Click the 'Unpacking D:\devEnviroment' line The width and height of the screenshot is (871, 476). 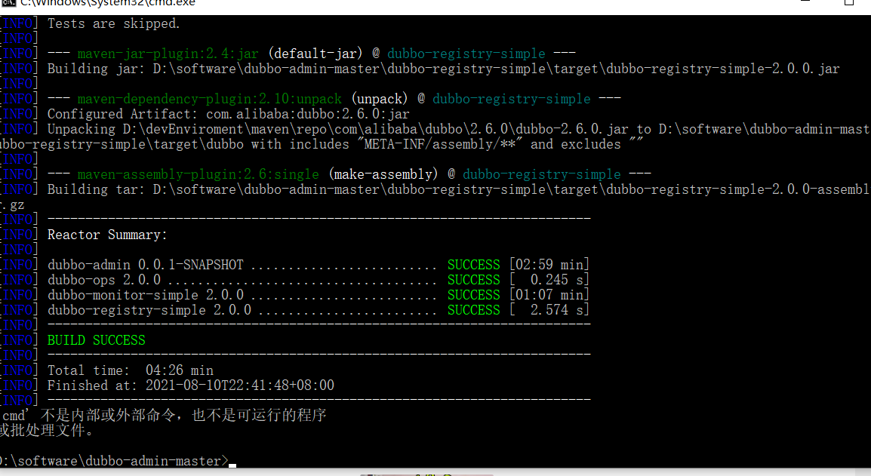(x=459, y=130)
